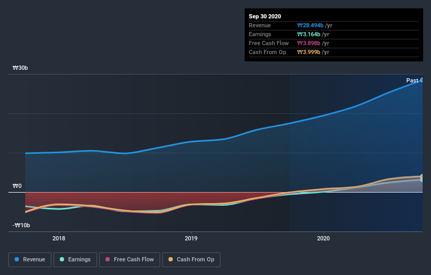This screenshot has width=431, height=275.
Task: Click the pink Free Cash Flow legend dot
Action: pyautogui.click(x=108, y=259)
